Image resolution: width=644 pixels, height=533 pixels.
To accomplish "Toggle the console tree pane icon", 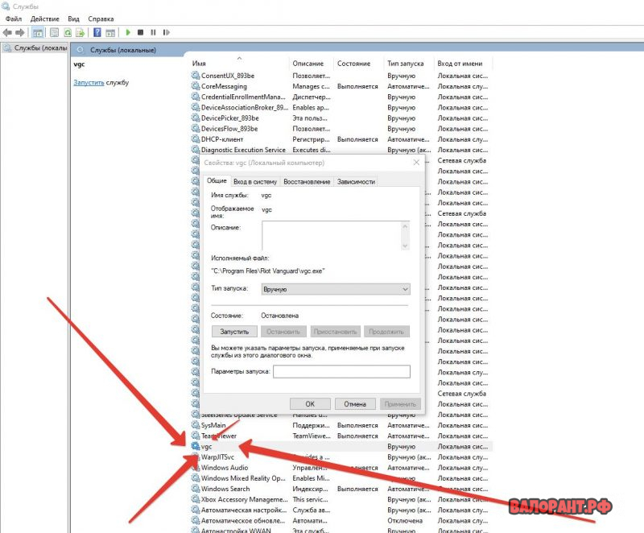I will [38, 32].
